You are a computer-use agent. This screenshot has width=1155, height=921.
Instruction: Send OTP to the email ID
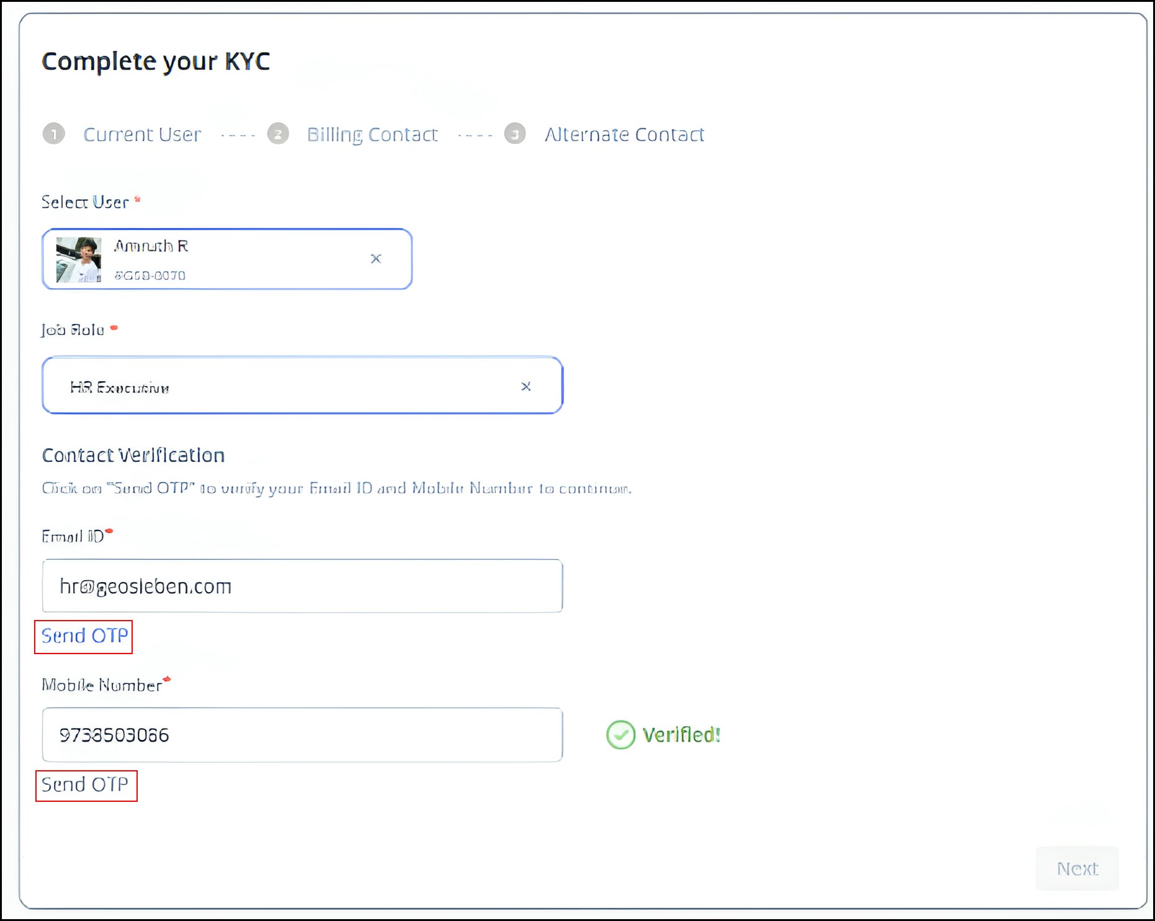pyautogui.click(x=84, y=636)
